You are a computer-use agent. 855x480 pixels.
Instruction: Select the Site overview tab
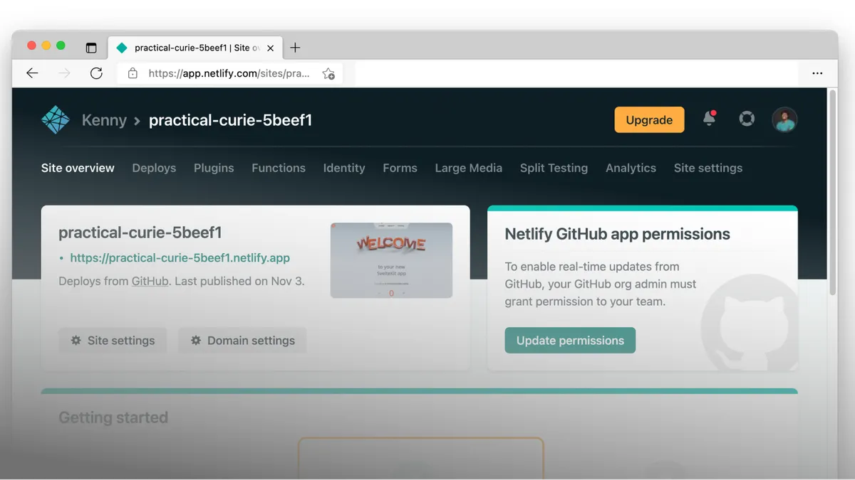[78, 168]
